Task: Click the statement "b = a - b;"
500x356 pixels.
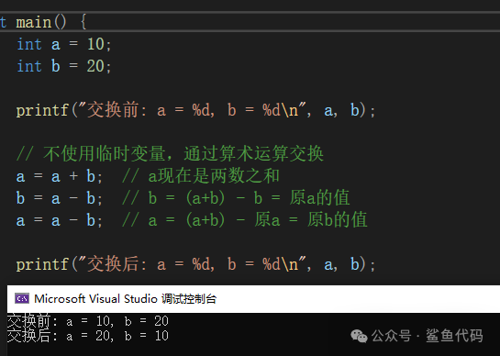Action: pyautogui.click(x=60, y=198)
